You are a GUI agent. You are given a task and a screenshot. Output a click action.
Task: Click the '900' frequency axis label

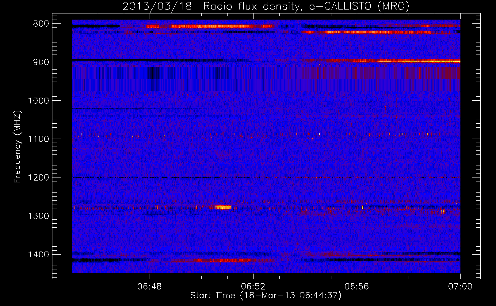[x=41, y=62]
